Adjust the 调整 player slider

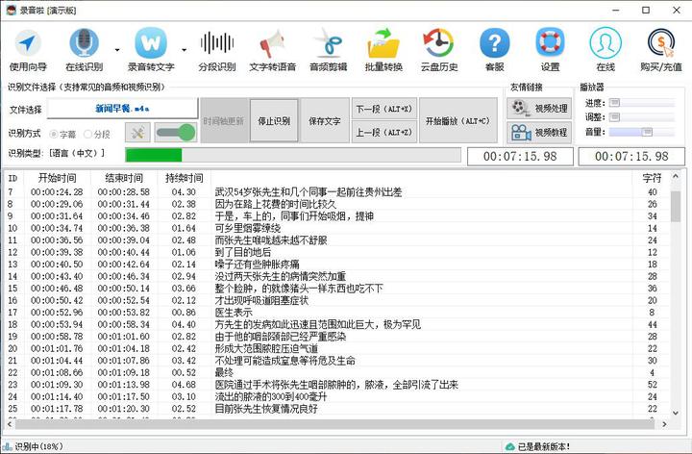pos(642,117)
